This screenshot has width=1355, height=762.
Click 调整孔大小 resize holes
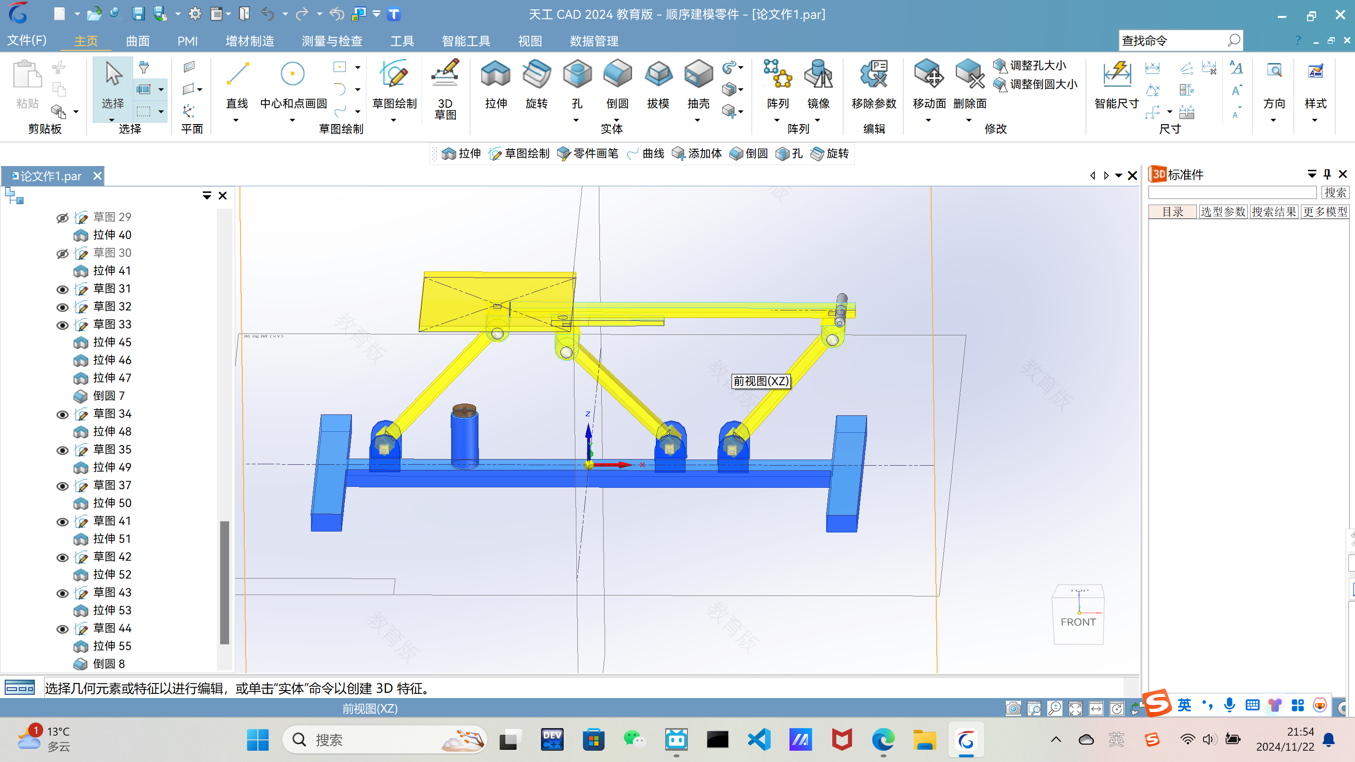click(1030, 65)
